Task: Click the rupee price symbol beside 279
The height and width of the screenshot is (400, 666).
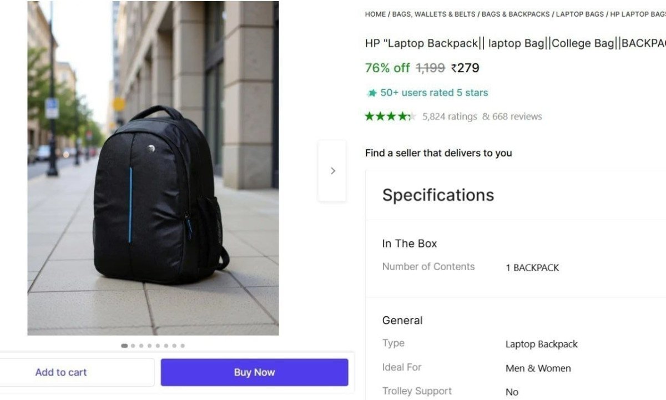Action: click(455, 68)
